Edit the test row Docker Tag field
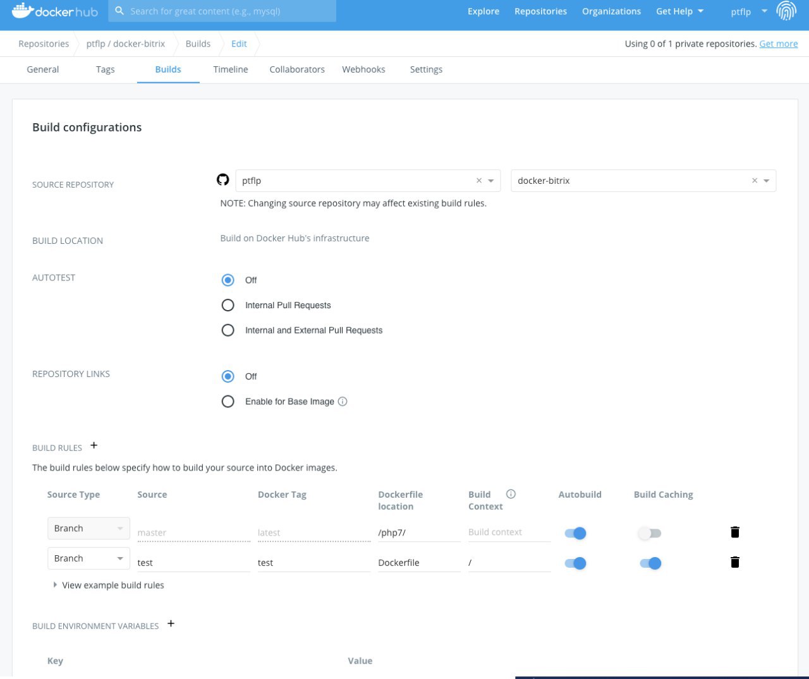 314,562
